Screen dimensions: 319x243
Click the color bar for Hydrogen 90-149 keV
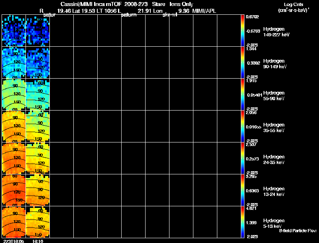pos(242,63)
